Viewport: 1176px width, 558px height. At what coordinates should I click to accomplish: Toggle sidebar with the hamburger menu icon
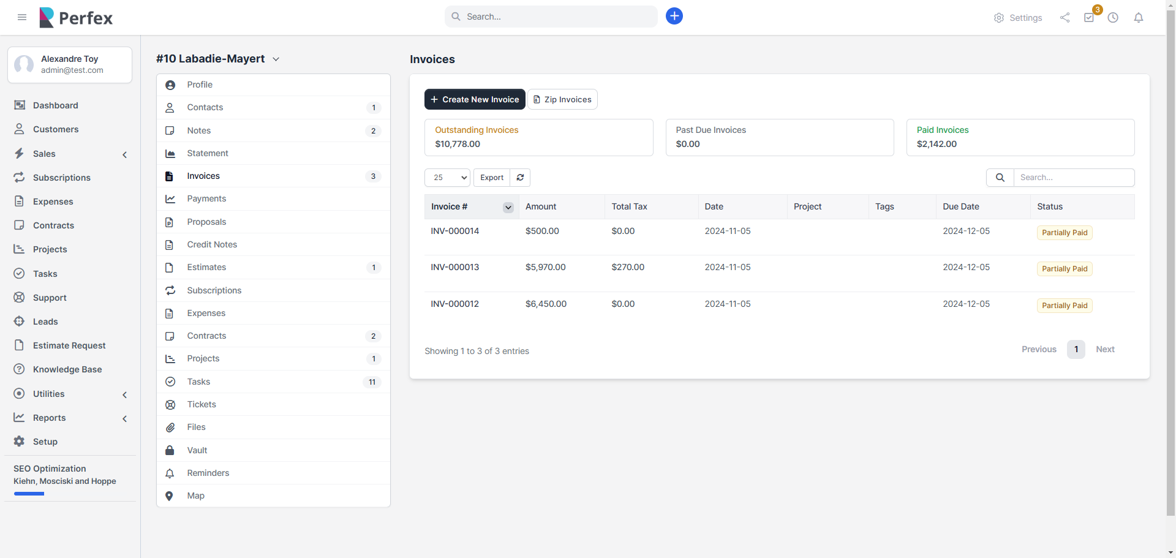pyautogui.click(x=22, y=17)
